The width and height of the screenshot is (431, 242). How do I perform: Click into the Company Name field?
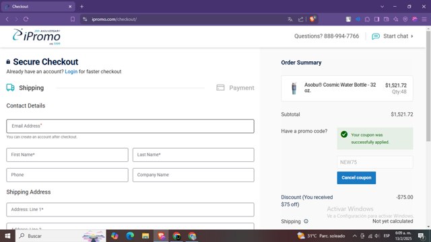click(193, 175)
